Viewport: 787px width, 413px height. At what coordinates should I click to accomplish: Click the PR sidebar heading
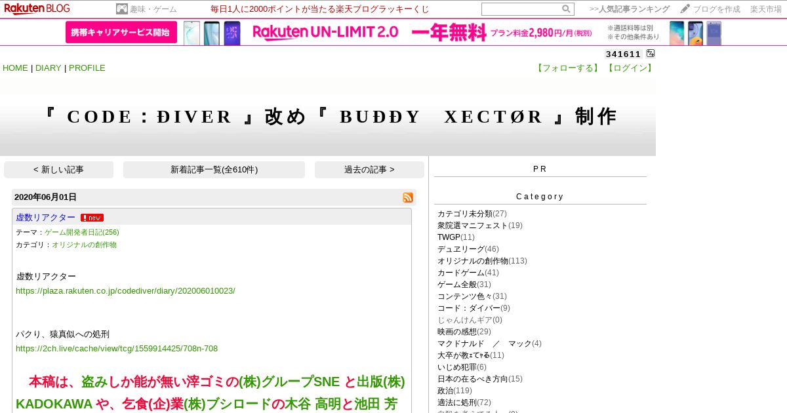540,169
